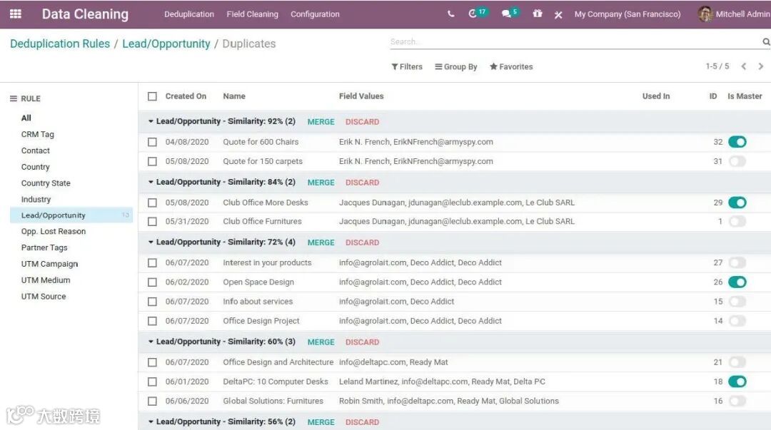Screen dimensions: 771x430
Task: Check the Club Office More Desks row
Action: tap(153, 203)
